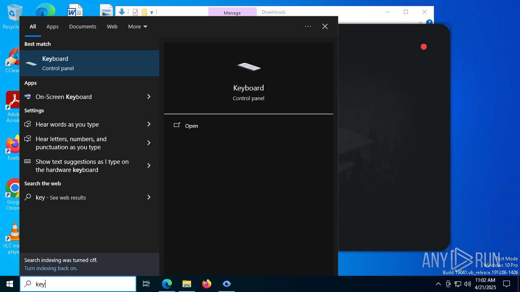Open the blue eye app in taskbar
The height and width of the screenshot is (292, 520).
pos(227,284)
